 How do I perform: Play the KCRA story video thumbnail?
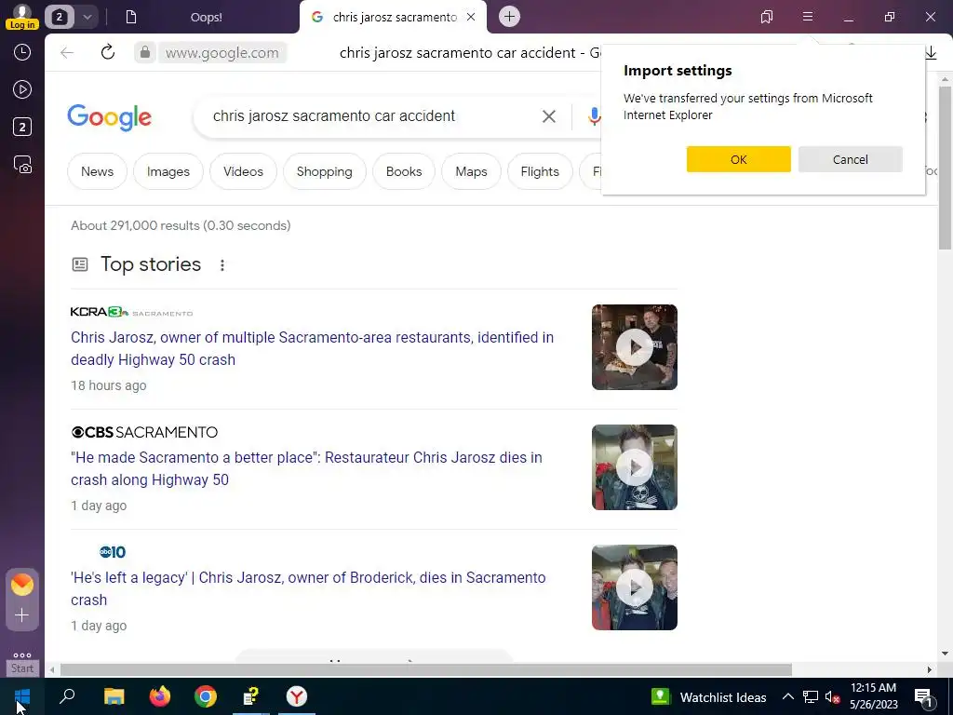635,347
